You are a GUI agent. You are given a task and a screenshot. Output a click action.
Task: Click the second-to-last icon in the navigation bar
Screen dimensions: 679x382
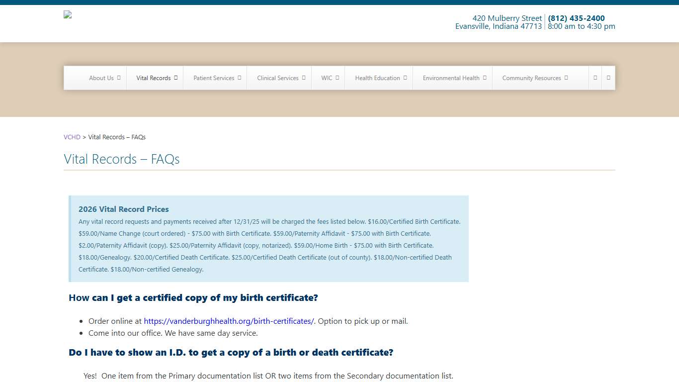(595, 78)
